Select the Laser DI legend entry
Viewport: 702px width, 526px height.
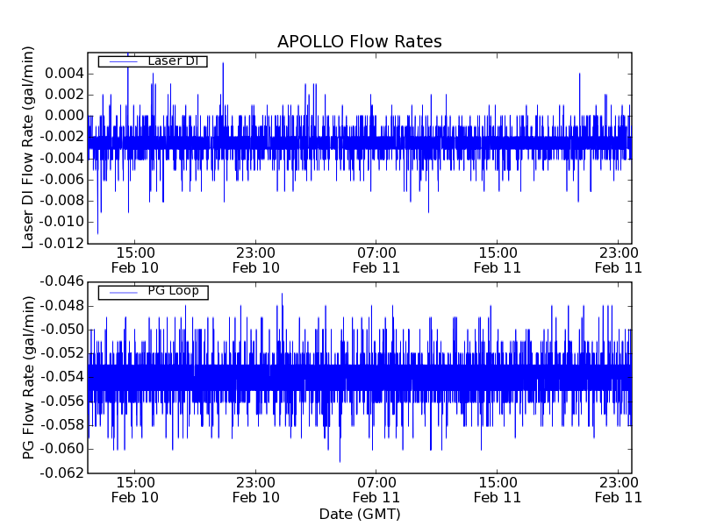point(173,61)
